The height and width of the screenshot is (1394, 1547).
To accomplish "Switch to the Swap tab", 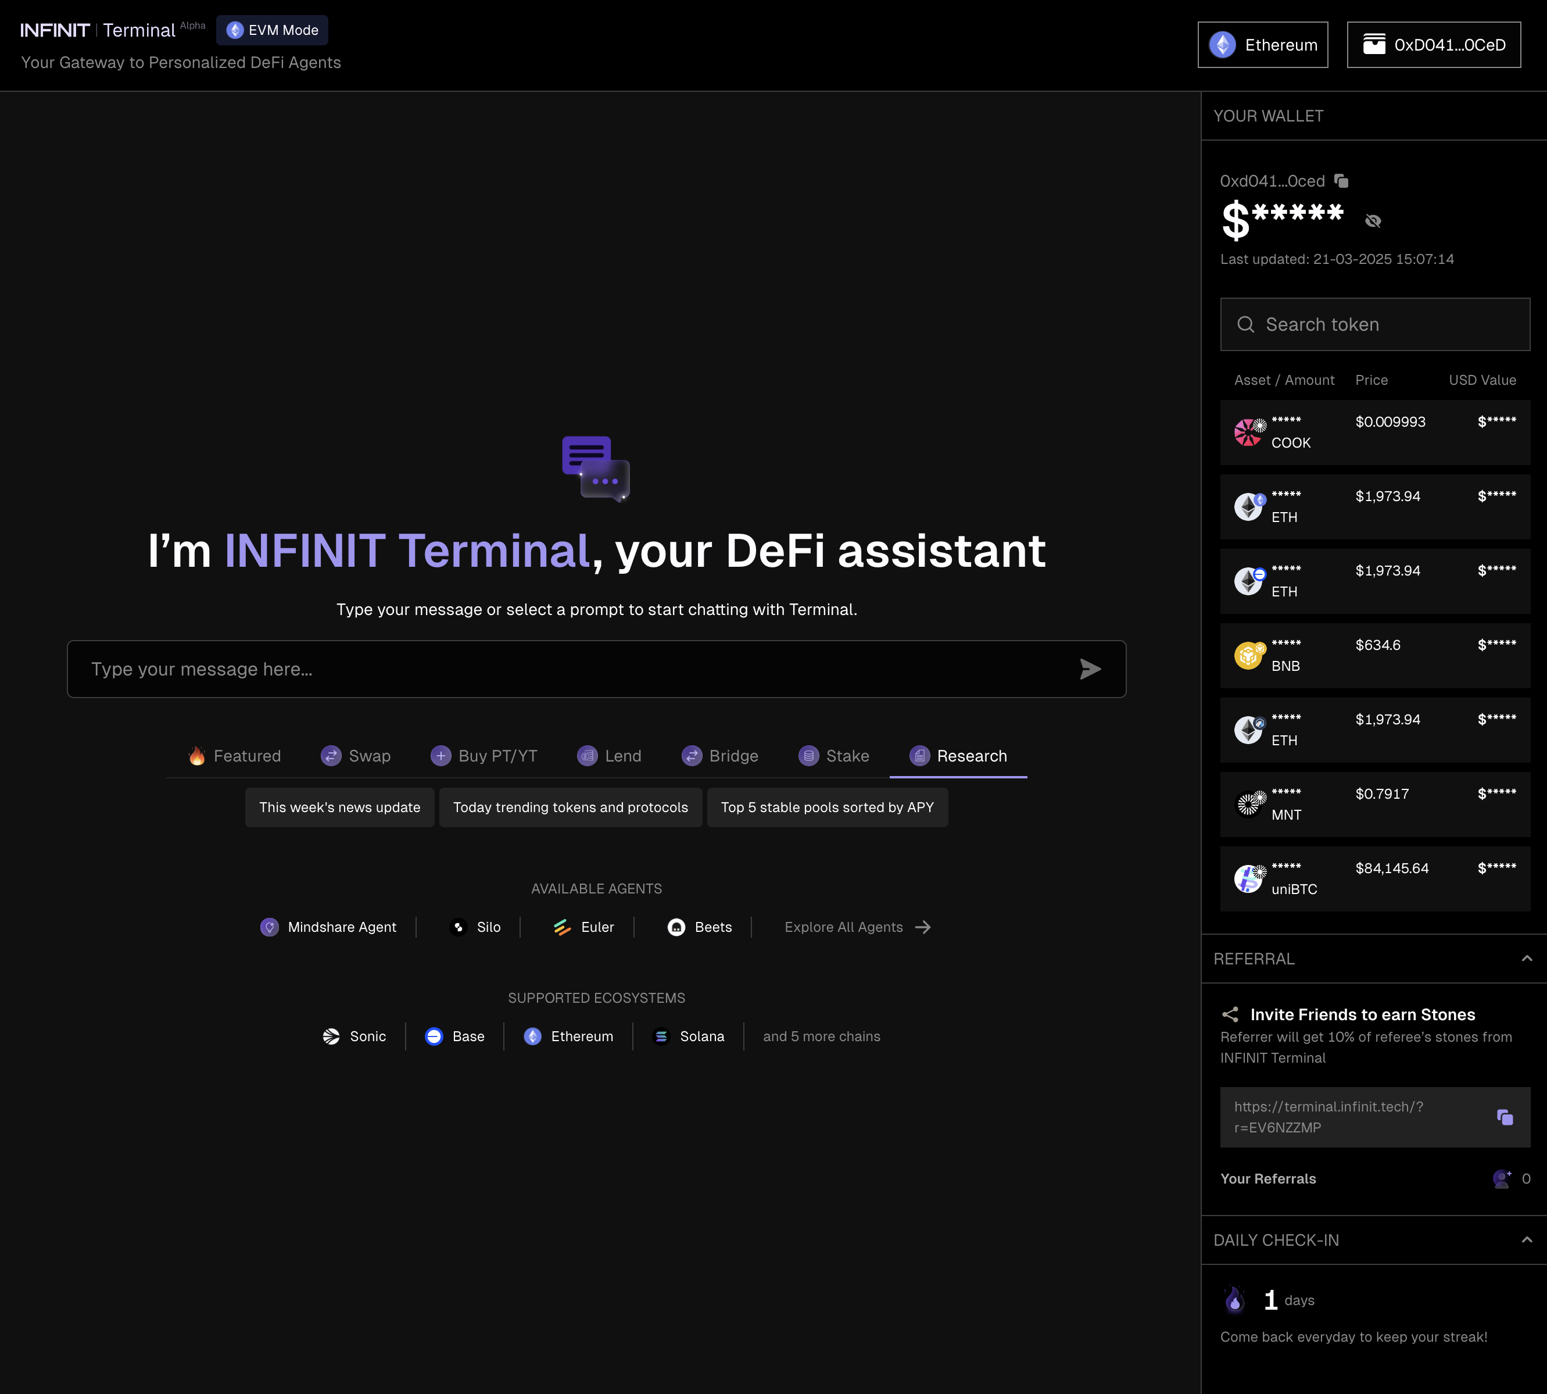I will pyautogui.click(x=356, y=756).
